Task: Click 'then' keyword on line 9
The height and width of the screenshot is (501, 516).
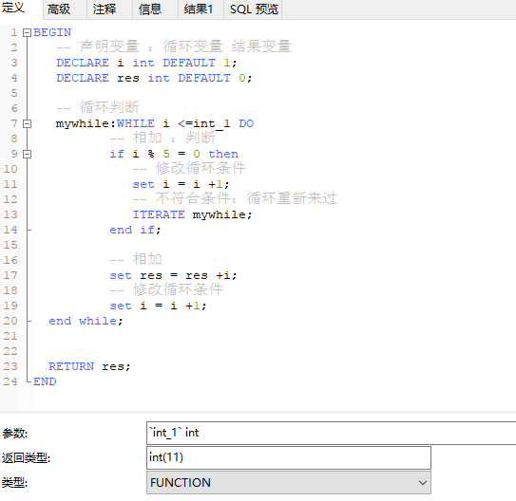Action: point(223,154)
